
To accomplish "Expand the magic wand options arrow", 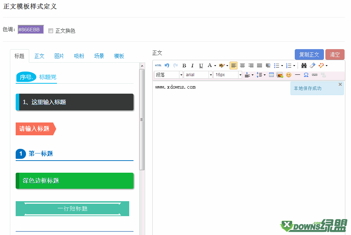I will tap(326, 66).
